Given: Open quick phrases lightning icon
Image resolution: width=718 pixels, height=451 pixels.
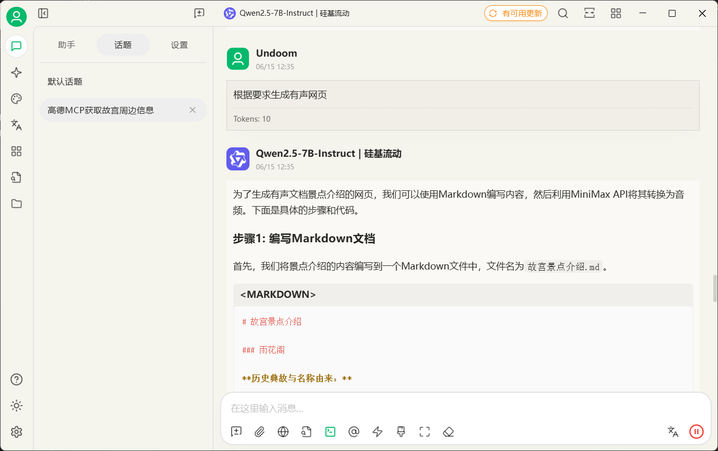Looking at the screenshot, I should pyautogui.click(x=377, y=432).
